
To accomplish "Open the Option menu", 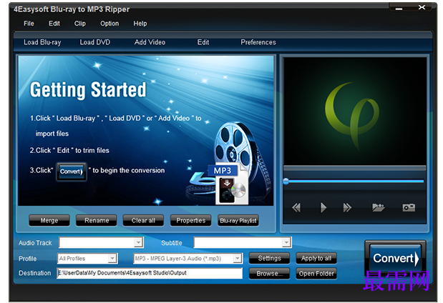I will [x=109, y=24].
